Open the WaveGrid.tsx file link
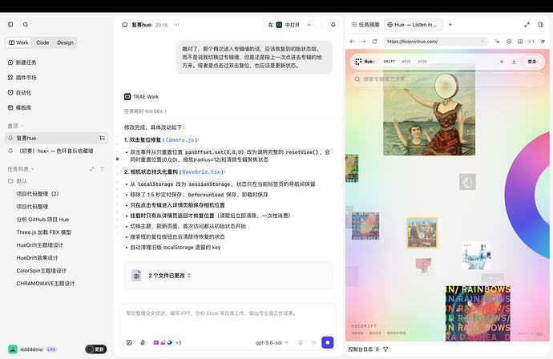This screenshot has height=359, width=553. click(201, 171)
